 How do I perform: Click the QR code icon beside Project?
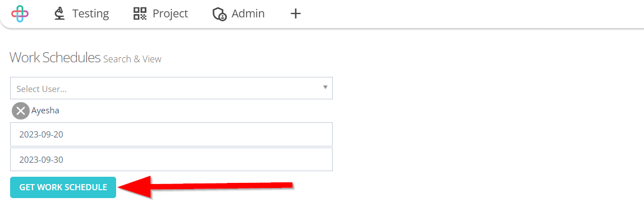pyautogui.click(x=140, y=13)
